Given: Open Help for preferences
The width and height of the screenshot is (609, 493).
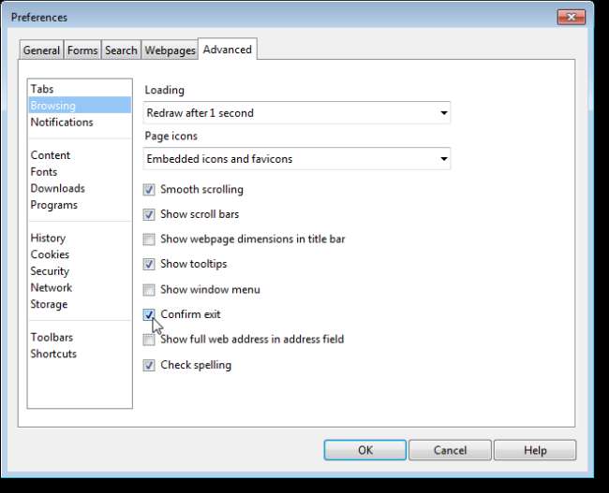Looking at the screenshot, I should click(x=535, y=450).
